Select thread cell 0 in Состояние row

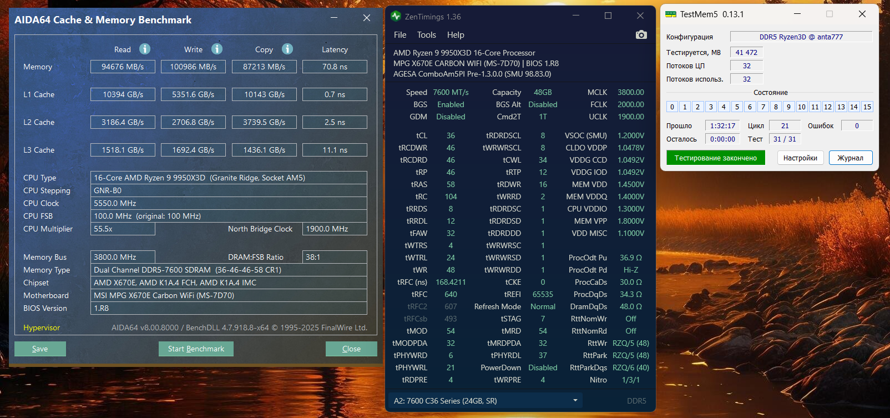coord(672,107)
